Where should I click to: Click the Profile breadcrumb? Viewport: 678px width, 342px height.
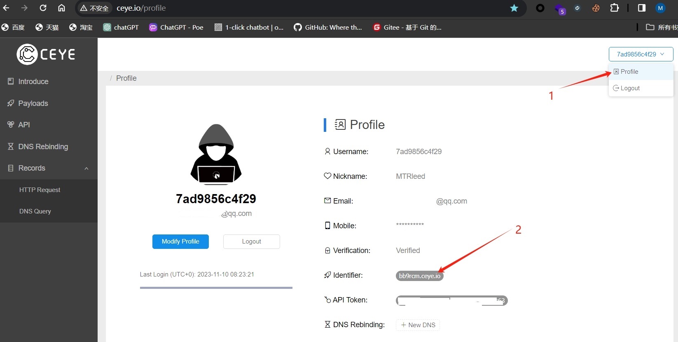click(126, 78)
